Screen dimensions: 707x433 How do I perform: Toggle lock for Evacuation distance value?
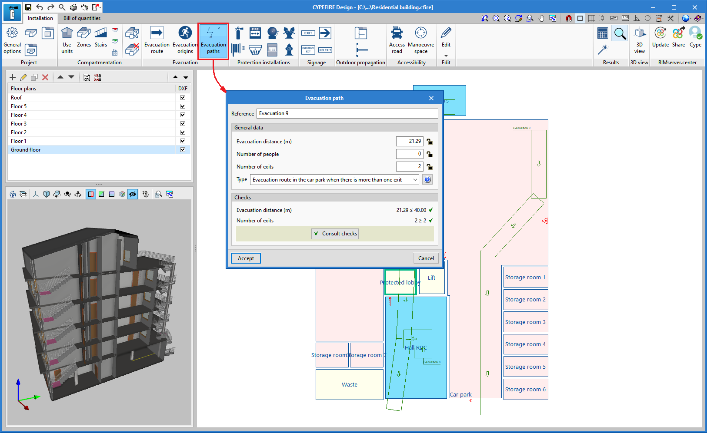(x=430, y=142)
